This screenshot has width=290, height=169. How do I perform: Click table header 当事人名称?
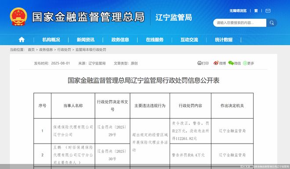coord(73,106)
